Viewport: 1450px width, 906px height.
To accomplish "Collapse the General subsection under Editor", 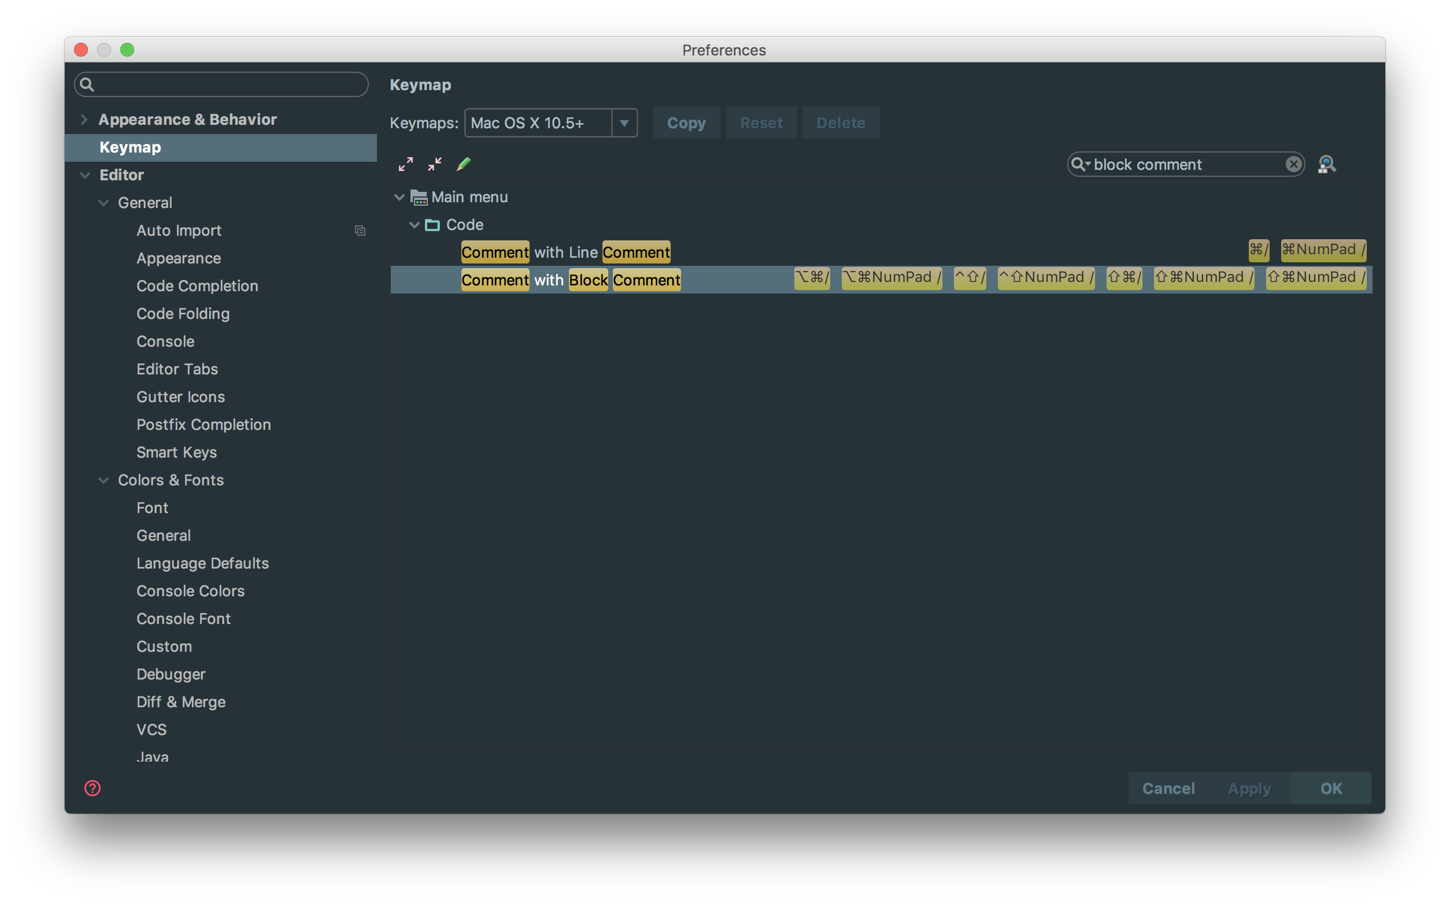I will click(x=103, y=203).
